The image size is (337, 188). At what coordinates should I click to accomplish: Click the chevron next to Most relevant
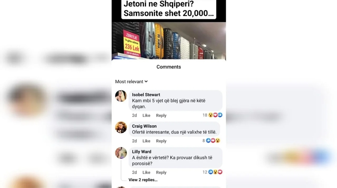(x=146, y=81)
